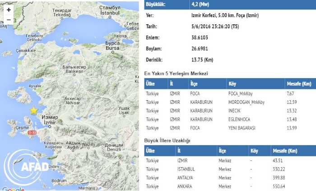
Task: Open the Google logo on the map
Action: [13, 189]
